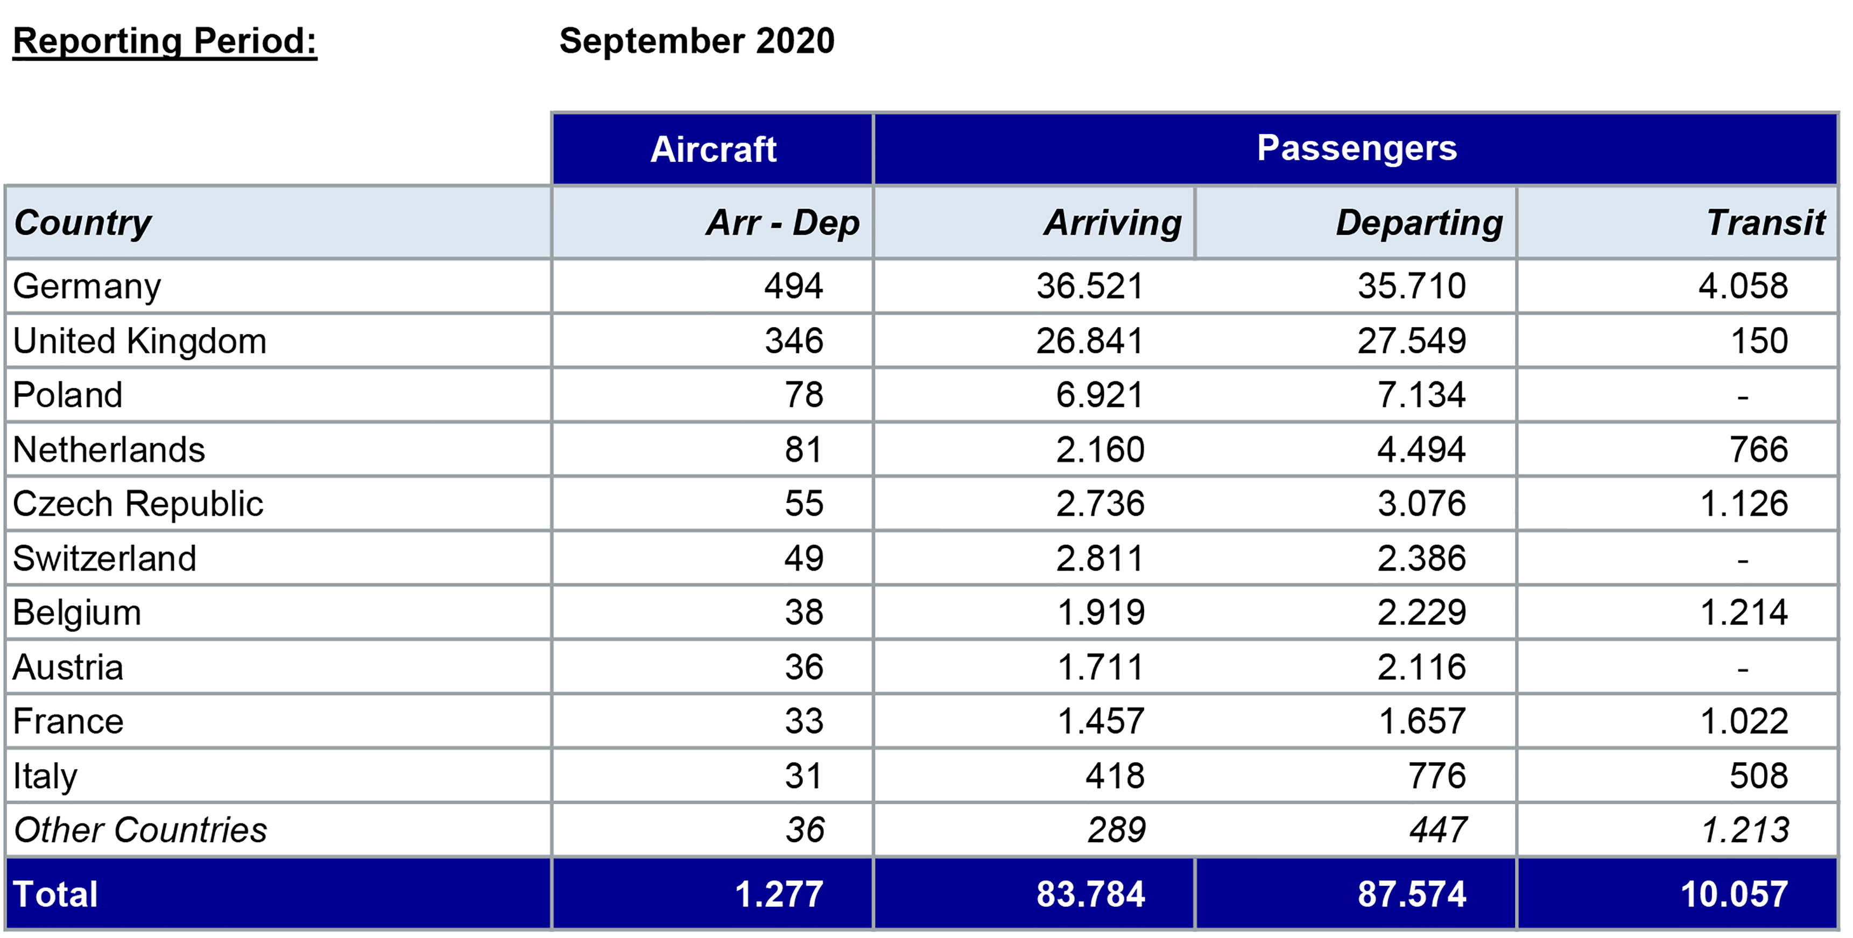Click the Reporting Period heading
The height and width of the screenshot is (938, 1853).
pyautogui.click(x=165, y=41)
